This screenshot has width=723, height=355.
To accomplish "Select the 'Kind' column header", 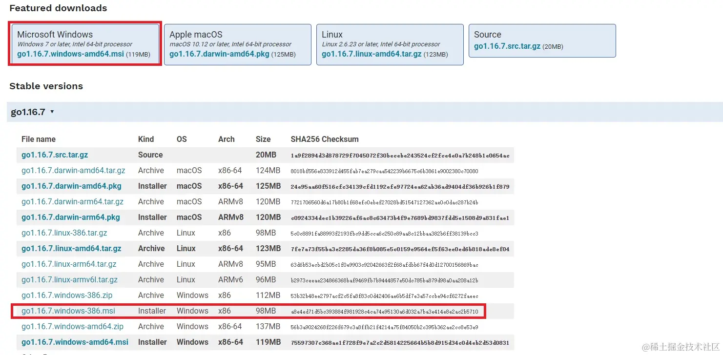I will pos(146,139).
